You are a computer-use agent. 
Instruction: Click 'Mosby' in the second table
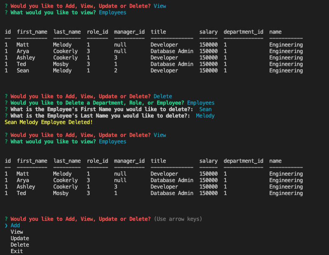point(61,193)
